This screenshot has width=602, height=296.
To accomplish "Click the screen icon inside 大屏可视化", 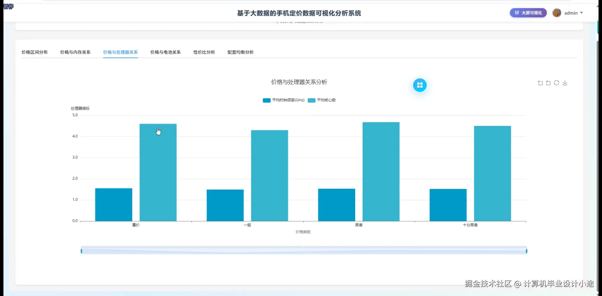I will (517, 13).
